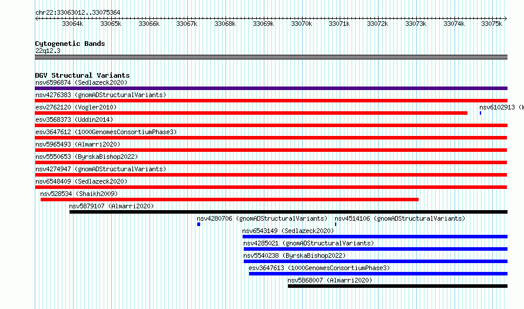
Task: Open nsv5540238 (ByrskaBishop2022) label
Action: 294,255
